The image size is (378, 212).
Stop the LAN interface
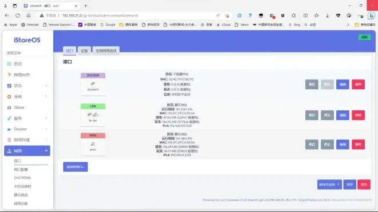click(327, 115)
